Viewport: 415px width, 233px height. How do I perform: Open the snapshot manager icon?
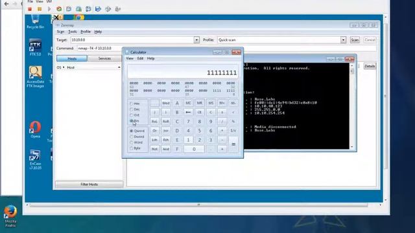pyautogui.click(x=88, y=9)
